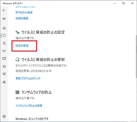Open ランサムウェア防止の管理 link

(29, 106)
